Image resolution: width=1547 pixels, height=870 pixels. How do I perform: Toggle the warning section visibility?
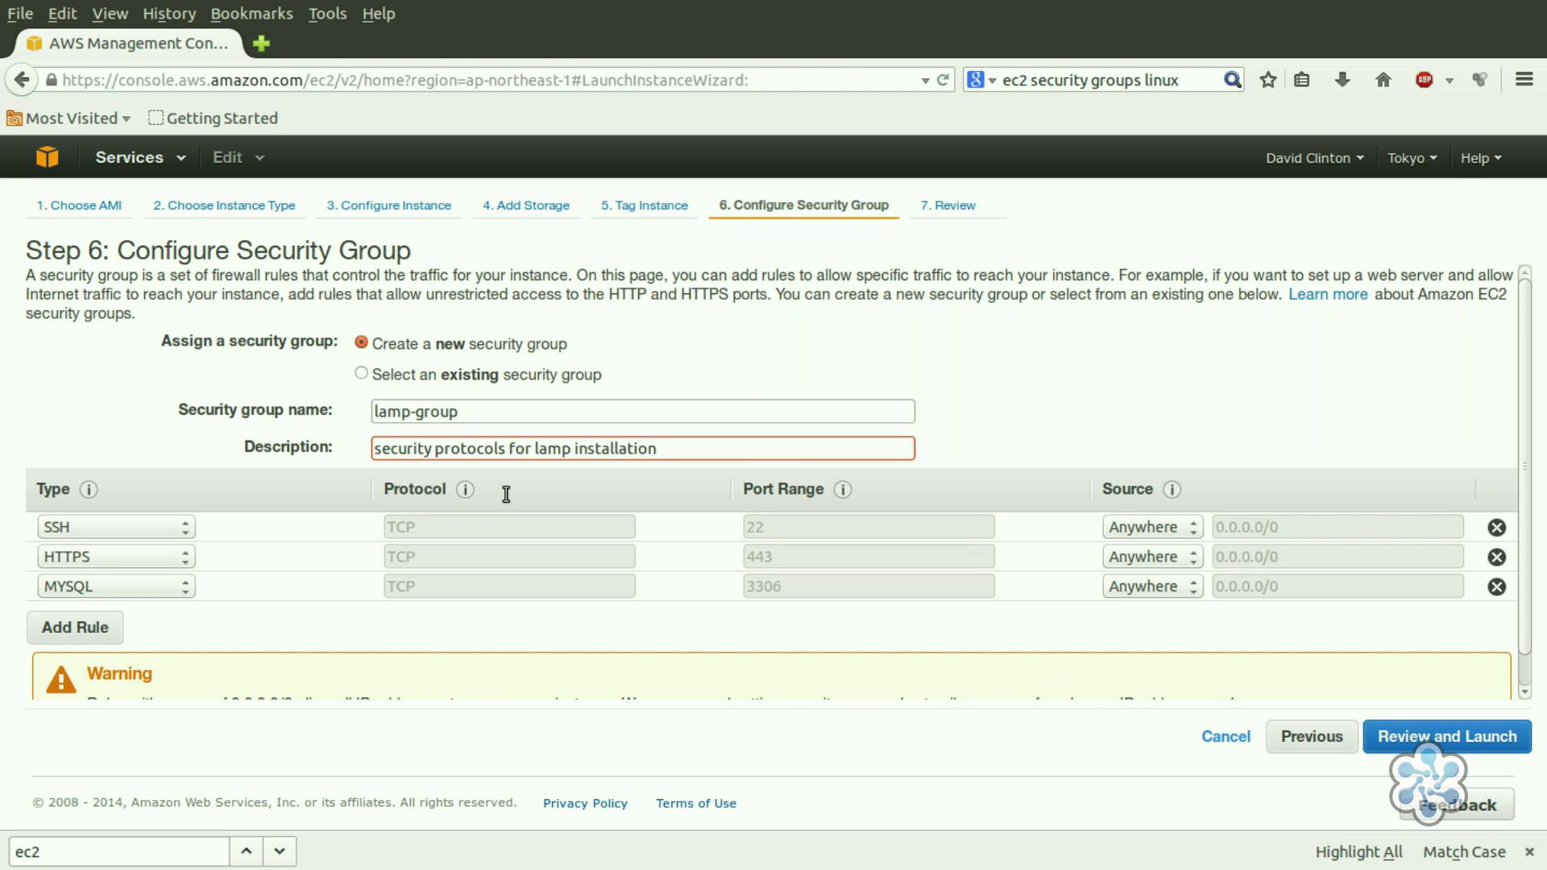(119, 673)
